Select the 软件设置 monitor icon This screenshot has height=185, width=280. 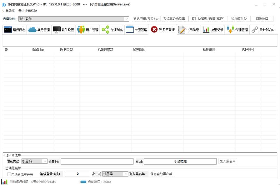57,30
